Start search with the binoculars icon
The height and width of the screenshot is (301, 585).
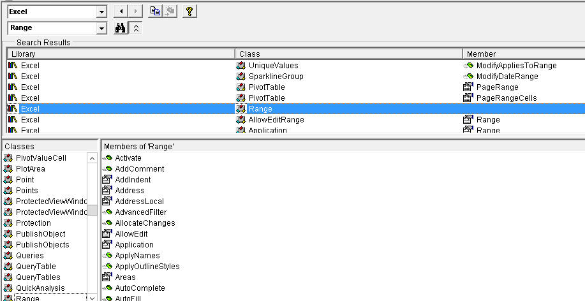[120, 28]
